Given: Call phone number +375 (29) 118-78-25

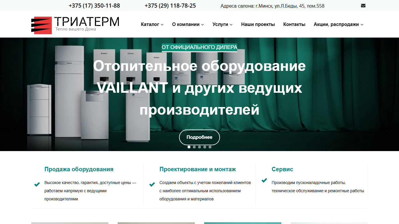Looking at the screenshot, I should 170,6.
